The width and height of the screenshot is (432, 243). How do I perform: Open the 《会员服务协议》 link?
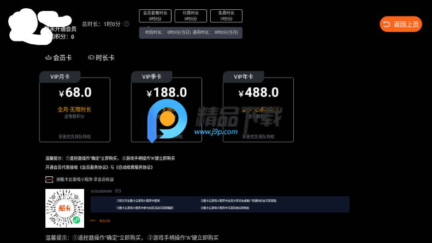coord(94,167)
